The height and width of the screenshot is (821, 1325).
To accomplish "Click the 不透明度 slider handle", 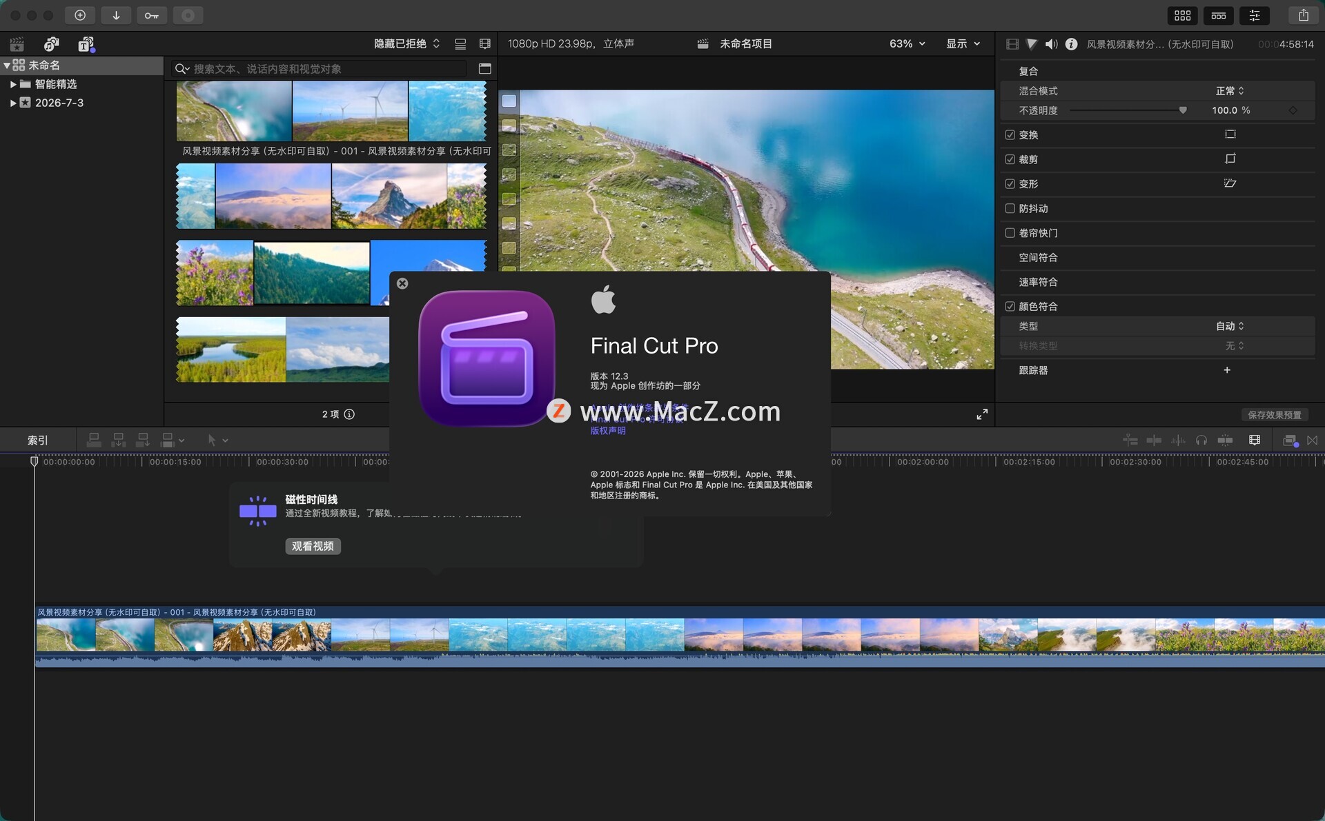I will [1183, 110].
